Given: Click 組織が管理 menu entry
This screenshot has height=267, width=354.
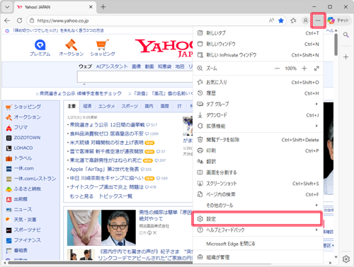Looking at the screenshot, I should click(258, 257).
